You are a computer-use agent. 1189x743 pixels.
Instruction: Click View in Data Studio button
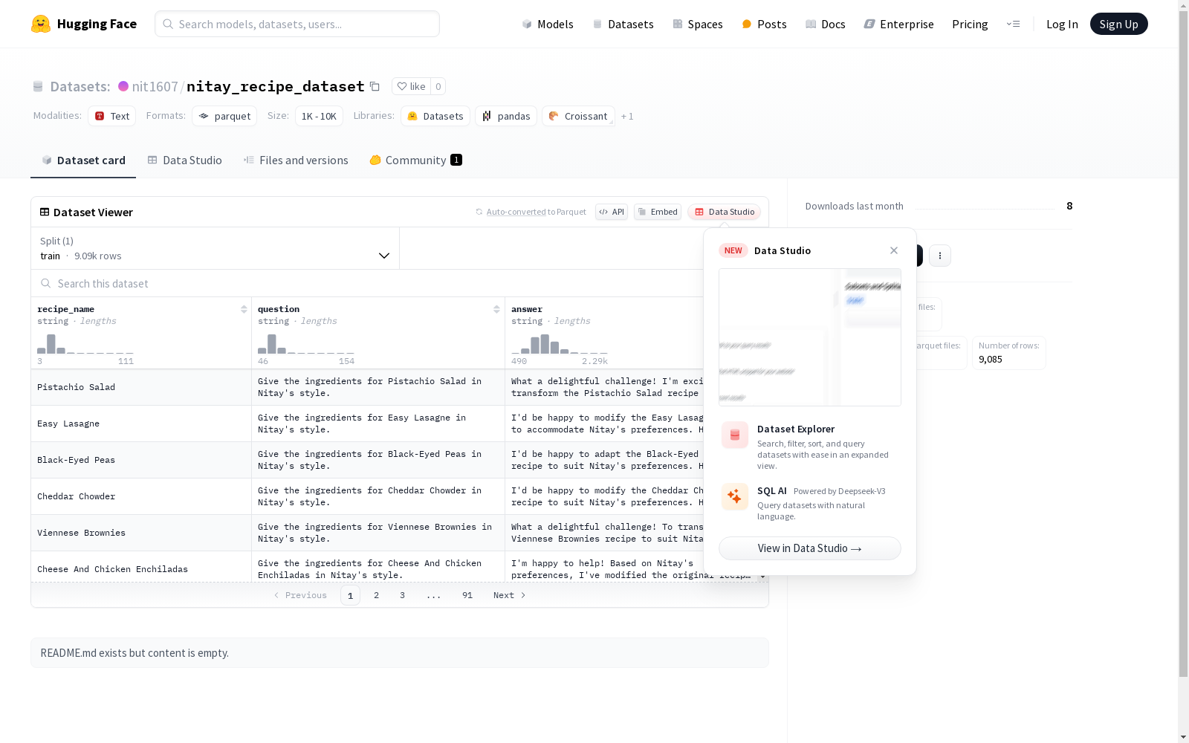810,548
